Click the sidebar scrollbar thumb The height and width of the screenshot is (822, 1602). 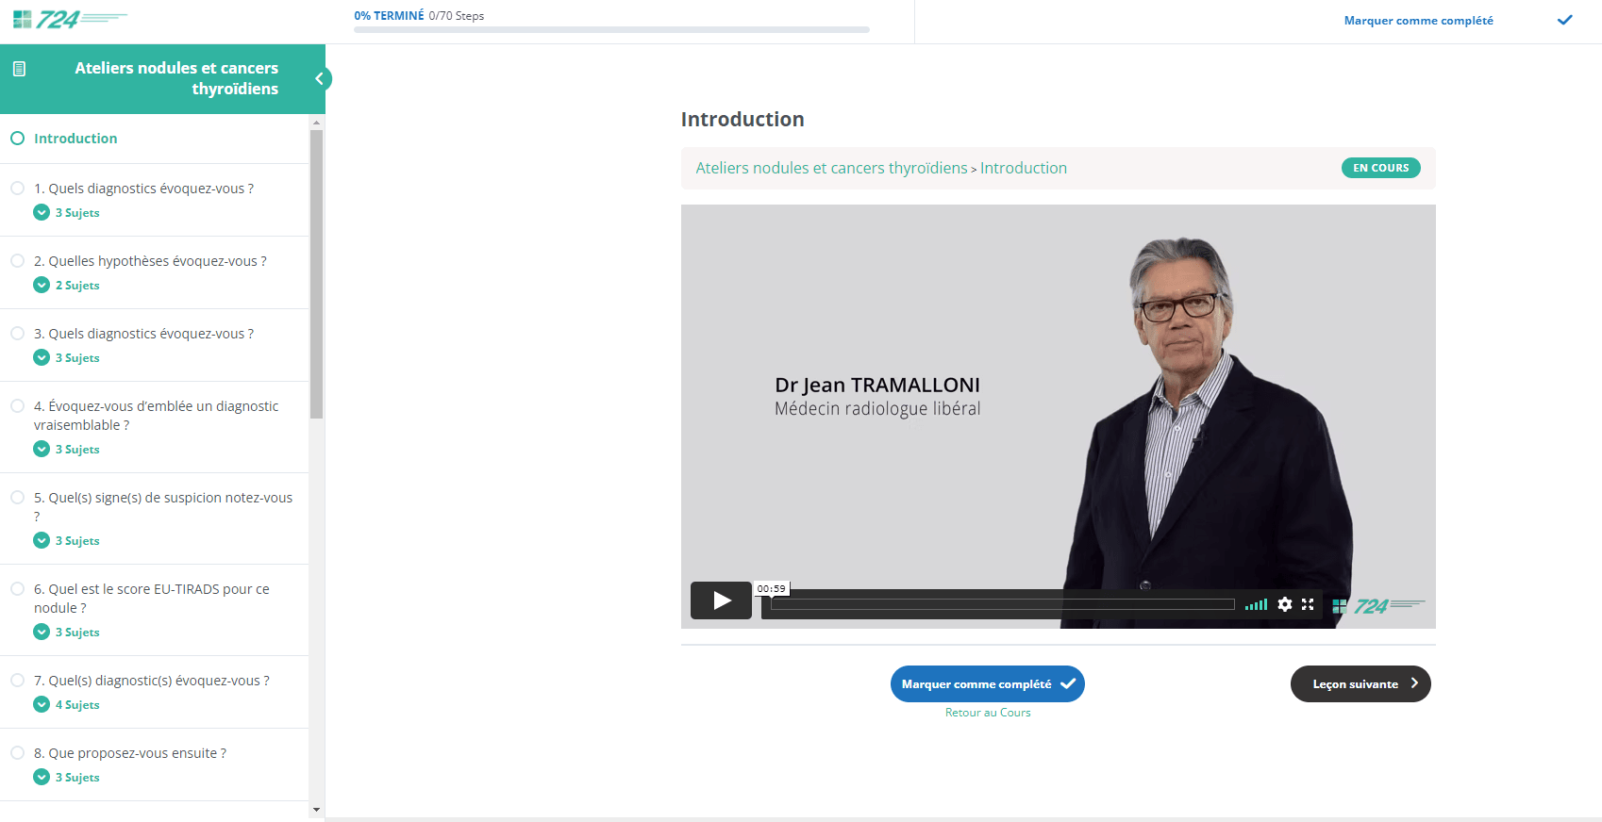tap(316, 273)
